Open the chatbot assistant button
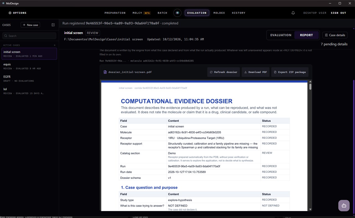 [x=344, y=206]
